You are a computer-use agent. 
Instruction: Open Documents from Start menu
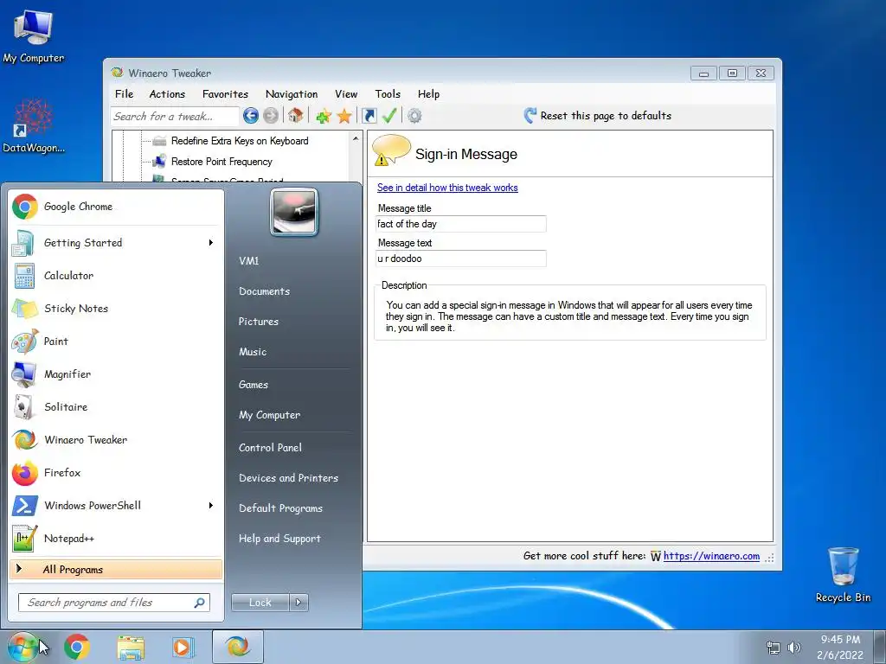coord(264,291)
